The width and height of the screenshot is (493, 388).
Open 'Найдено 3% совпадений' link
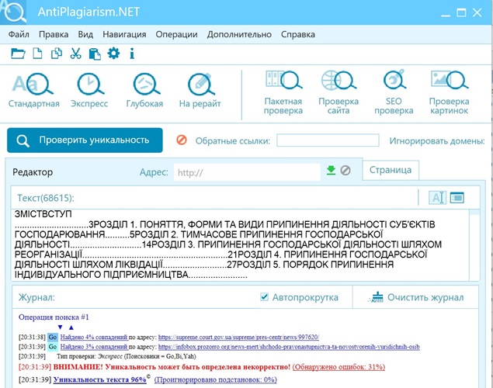coord(94,347)
